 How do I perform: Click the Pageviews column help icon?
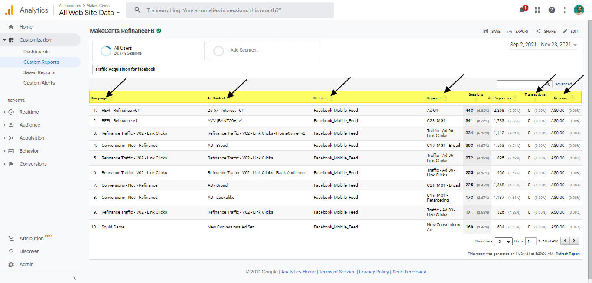515,98
